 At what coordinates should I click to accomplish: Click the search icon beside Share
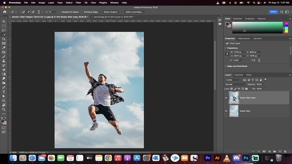[x=282, y=12]
